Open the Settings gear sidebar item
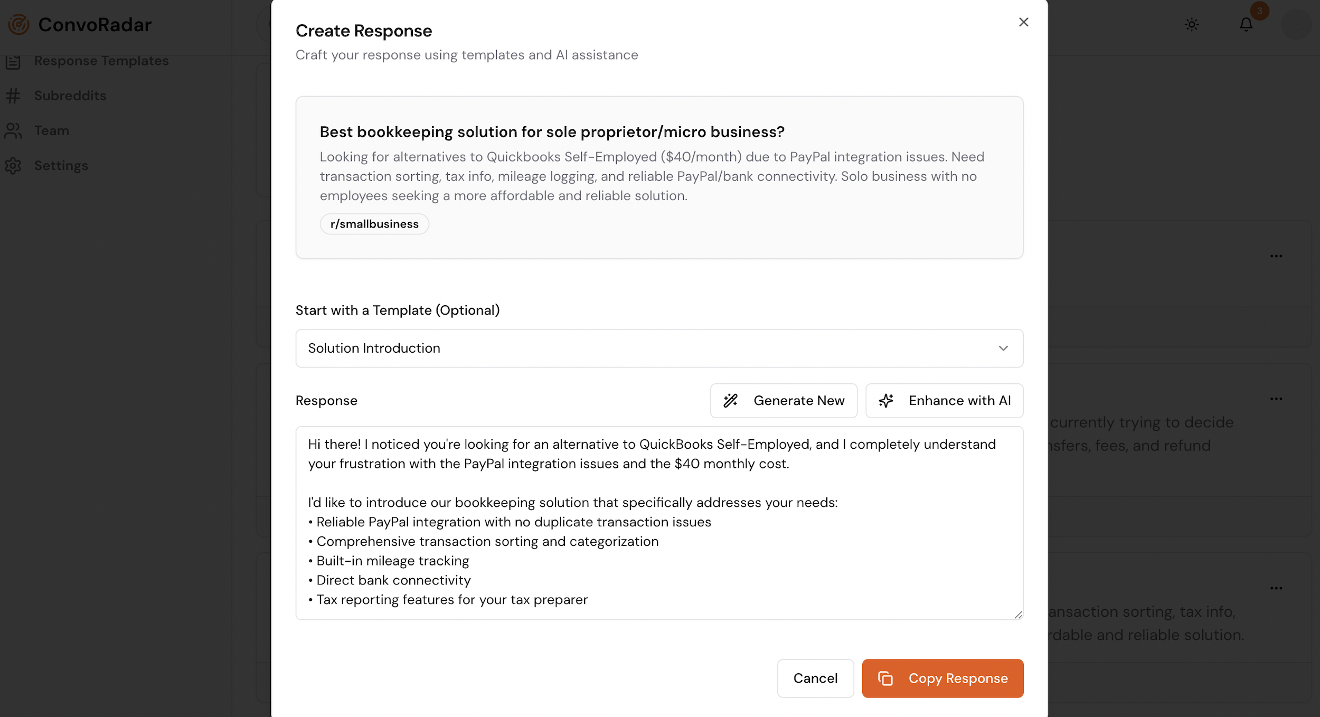 point(61,165)
